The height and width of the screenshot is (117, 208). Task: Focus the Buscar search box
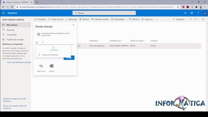pos(104,13)
